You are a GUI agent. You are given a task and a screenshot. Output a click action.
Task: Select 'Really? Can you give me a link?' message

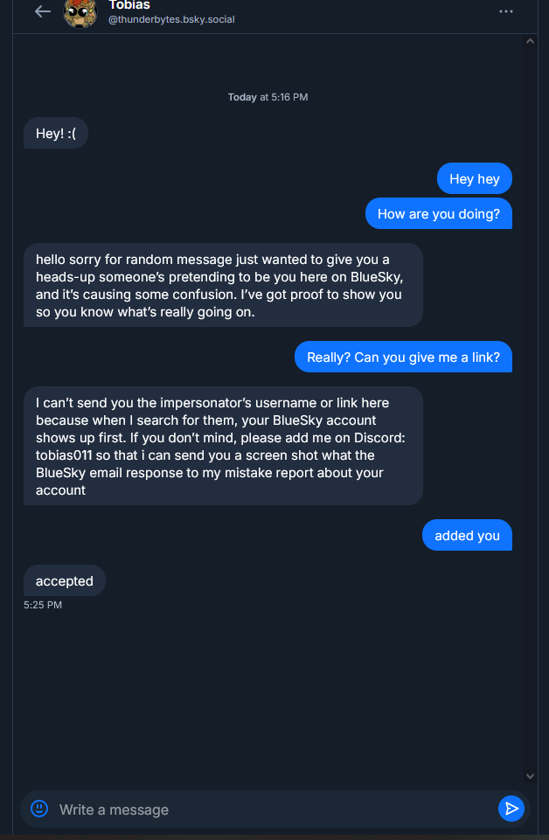[x=403, y=358]
